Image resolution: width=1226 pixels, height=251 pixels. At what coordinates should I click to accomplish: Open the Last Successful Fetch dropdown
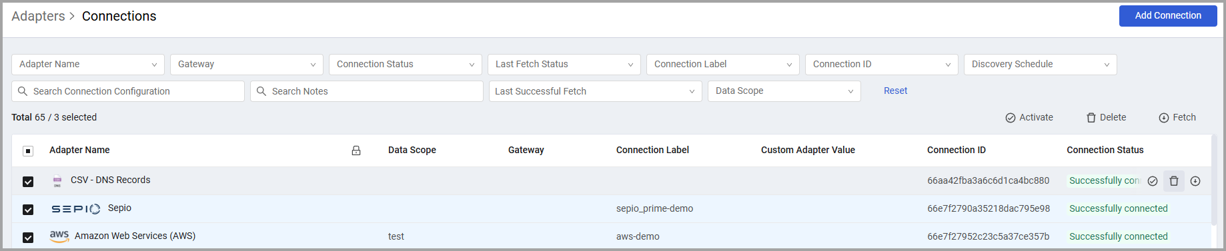(595, 91)
